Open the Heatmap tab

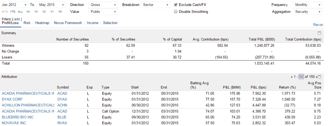coord(42,23)
